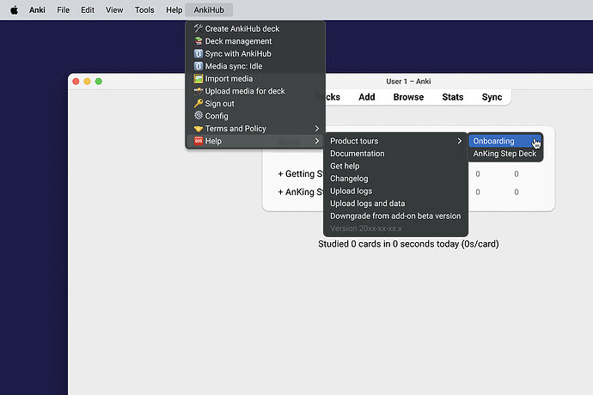Image resolution: width=593 pixels, height=395 pixels.
Task: Select Downgrade from add-on beta version
Action: tap(395, 216)
